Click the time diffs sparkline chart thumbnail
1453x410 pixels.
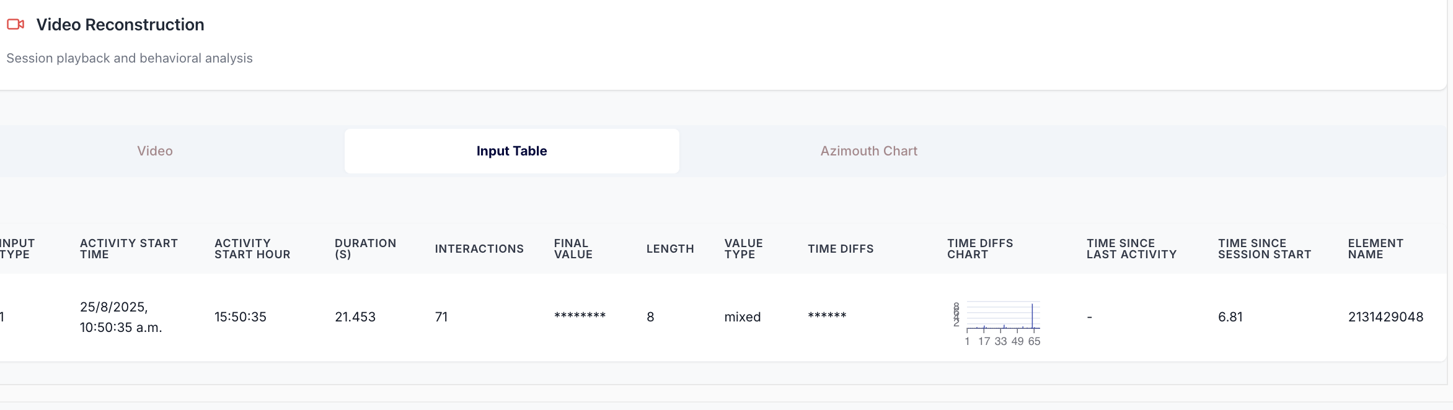[997, 323]
